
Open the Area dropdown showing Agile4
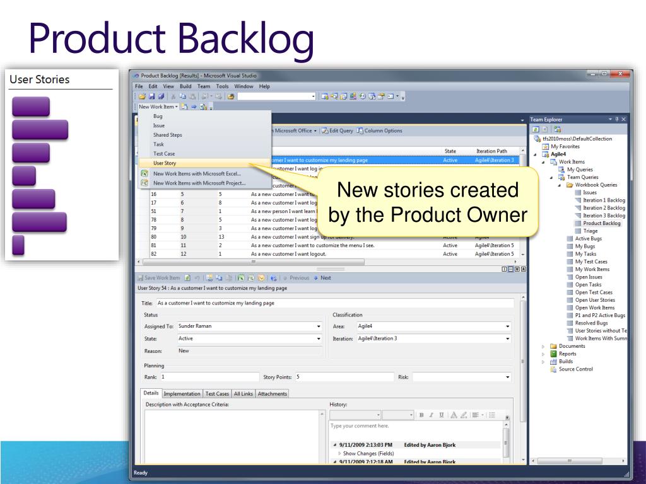pos(507,326)
